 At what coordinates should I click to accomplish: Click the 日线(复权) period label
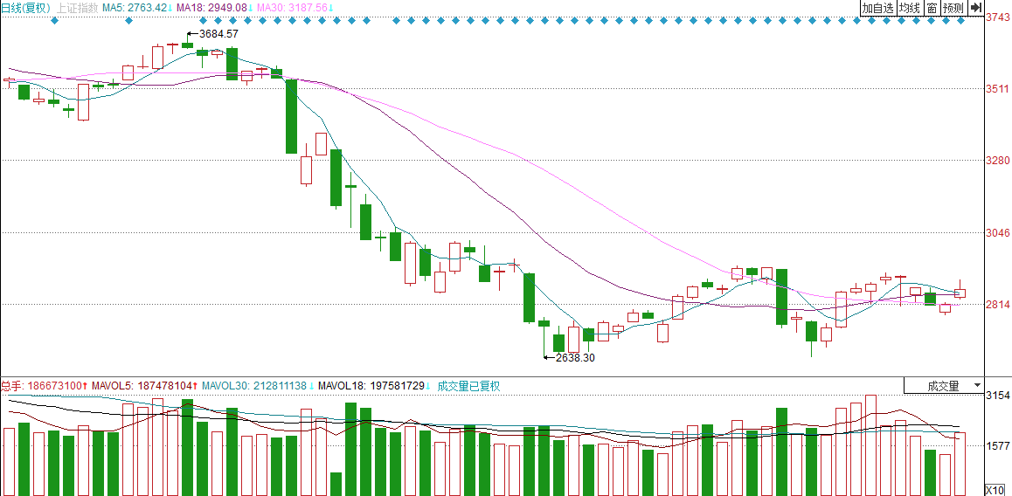(x=26, y=8)
